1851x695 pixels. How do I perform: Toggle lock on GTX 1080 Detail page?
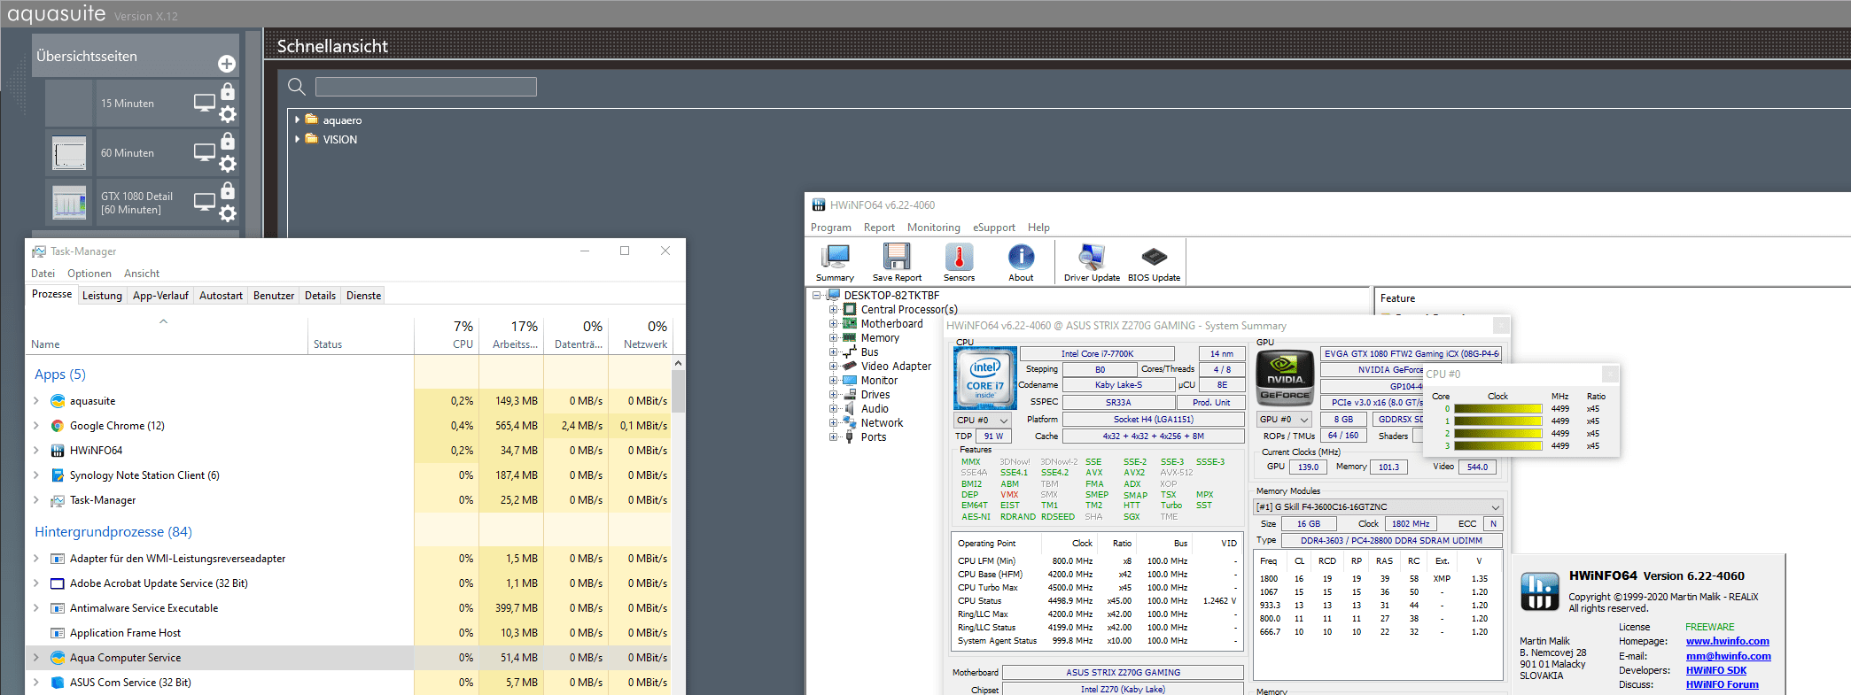tap(228, 190)
